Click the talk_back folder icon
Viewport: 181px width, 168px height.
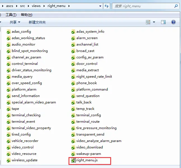tap(73, 102)
